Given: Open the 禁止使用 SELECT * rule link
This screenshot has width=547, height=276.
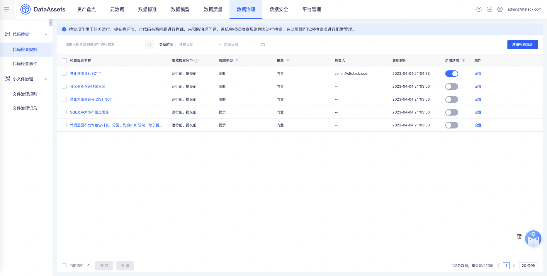Looking at the screenshot, I should click(x=85, y=74).
